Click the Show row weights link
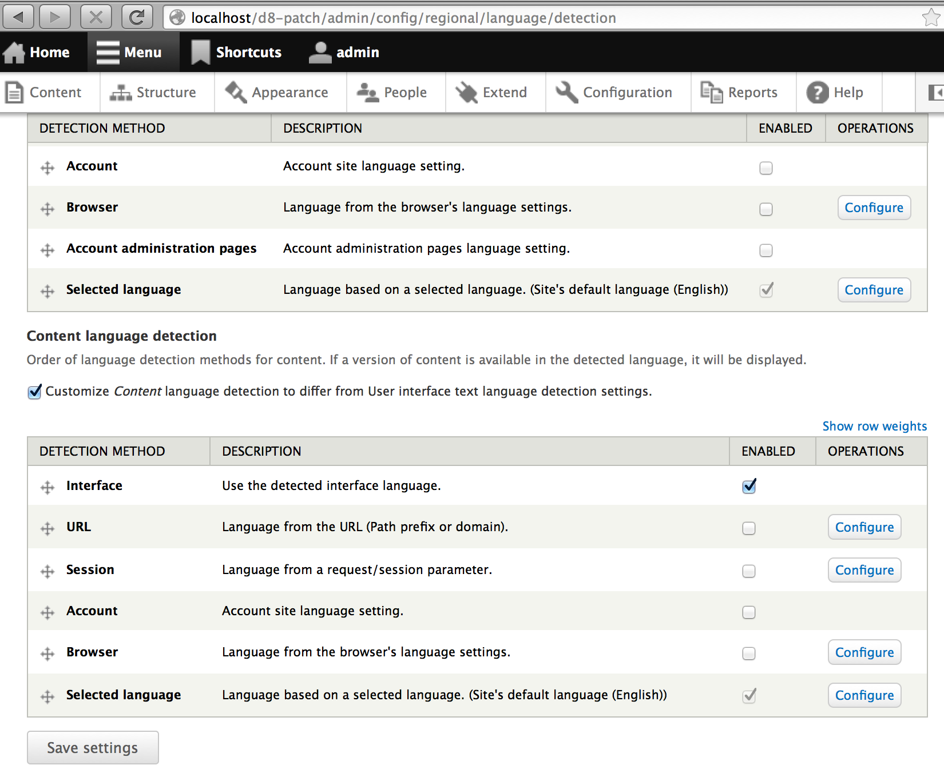The width and height of the screenshot is (944, 773). click(874, 426)
